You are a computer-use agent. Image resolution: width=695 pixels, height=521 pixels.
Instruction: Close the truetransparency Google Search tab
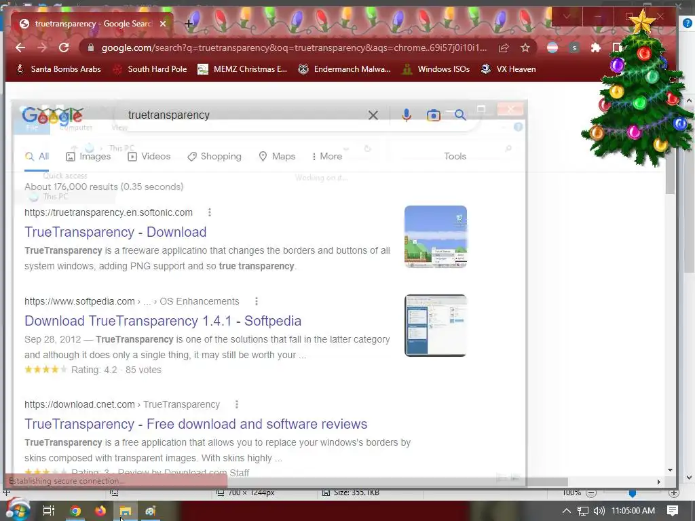[163, 24]
